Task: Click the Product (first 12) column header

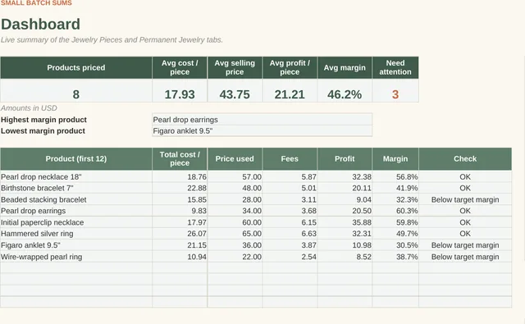Action: 76,158
